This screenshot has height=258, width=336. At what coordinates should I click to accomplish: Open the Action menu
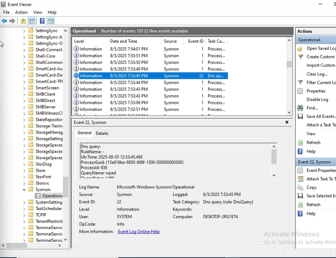pyautogui.click(x=21, y=12)
